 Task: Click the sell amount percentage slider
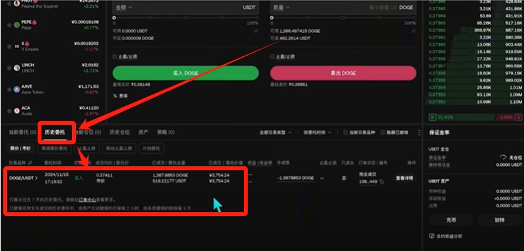point(343,17)
